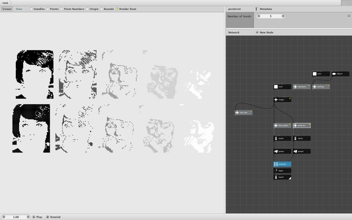Click the plus icon beside New Node
The image size is (352, 220).
click(257, 32)
